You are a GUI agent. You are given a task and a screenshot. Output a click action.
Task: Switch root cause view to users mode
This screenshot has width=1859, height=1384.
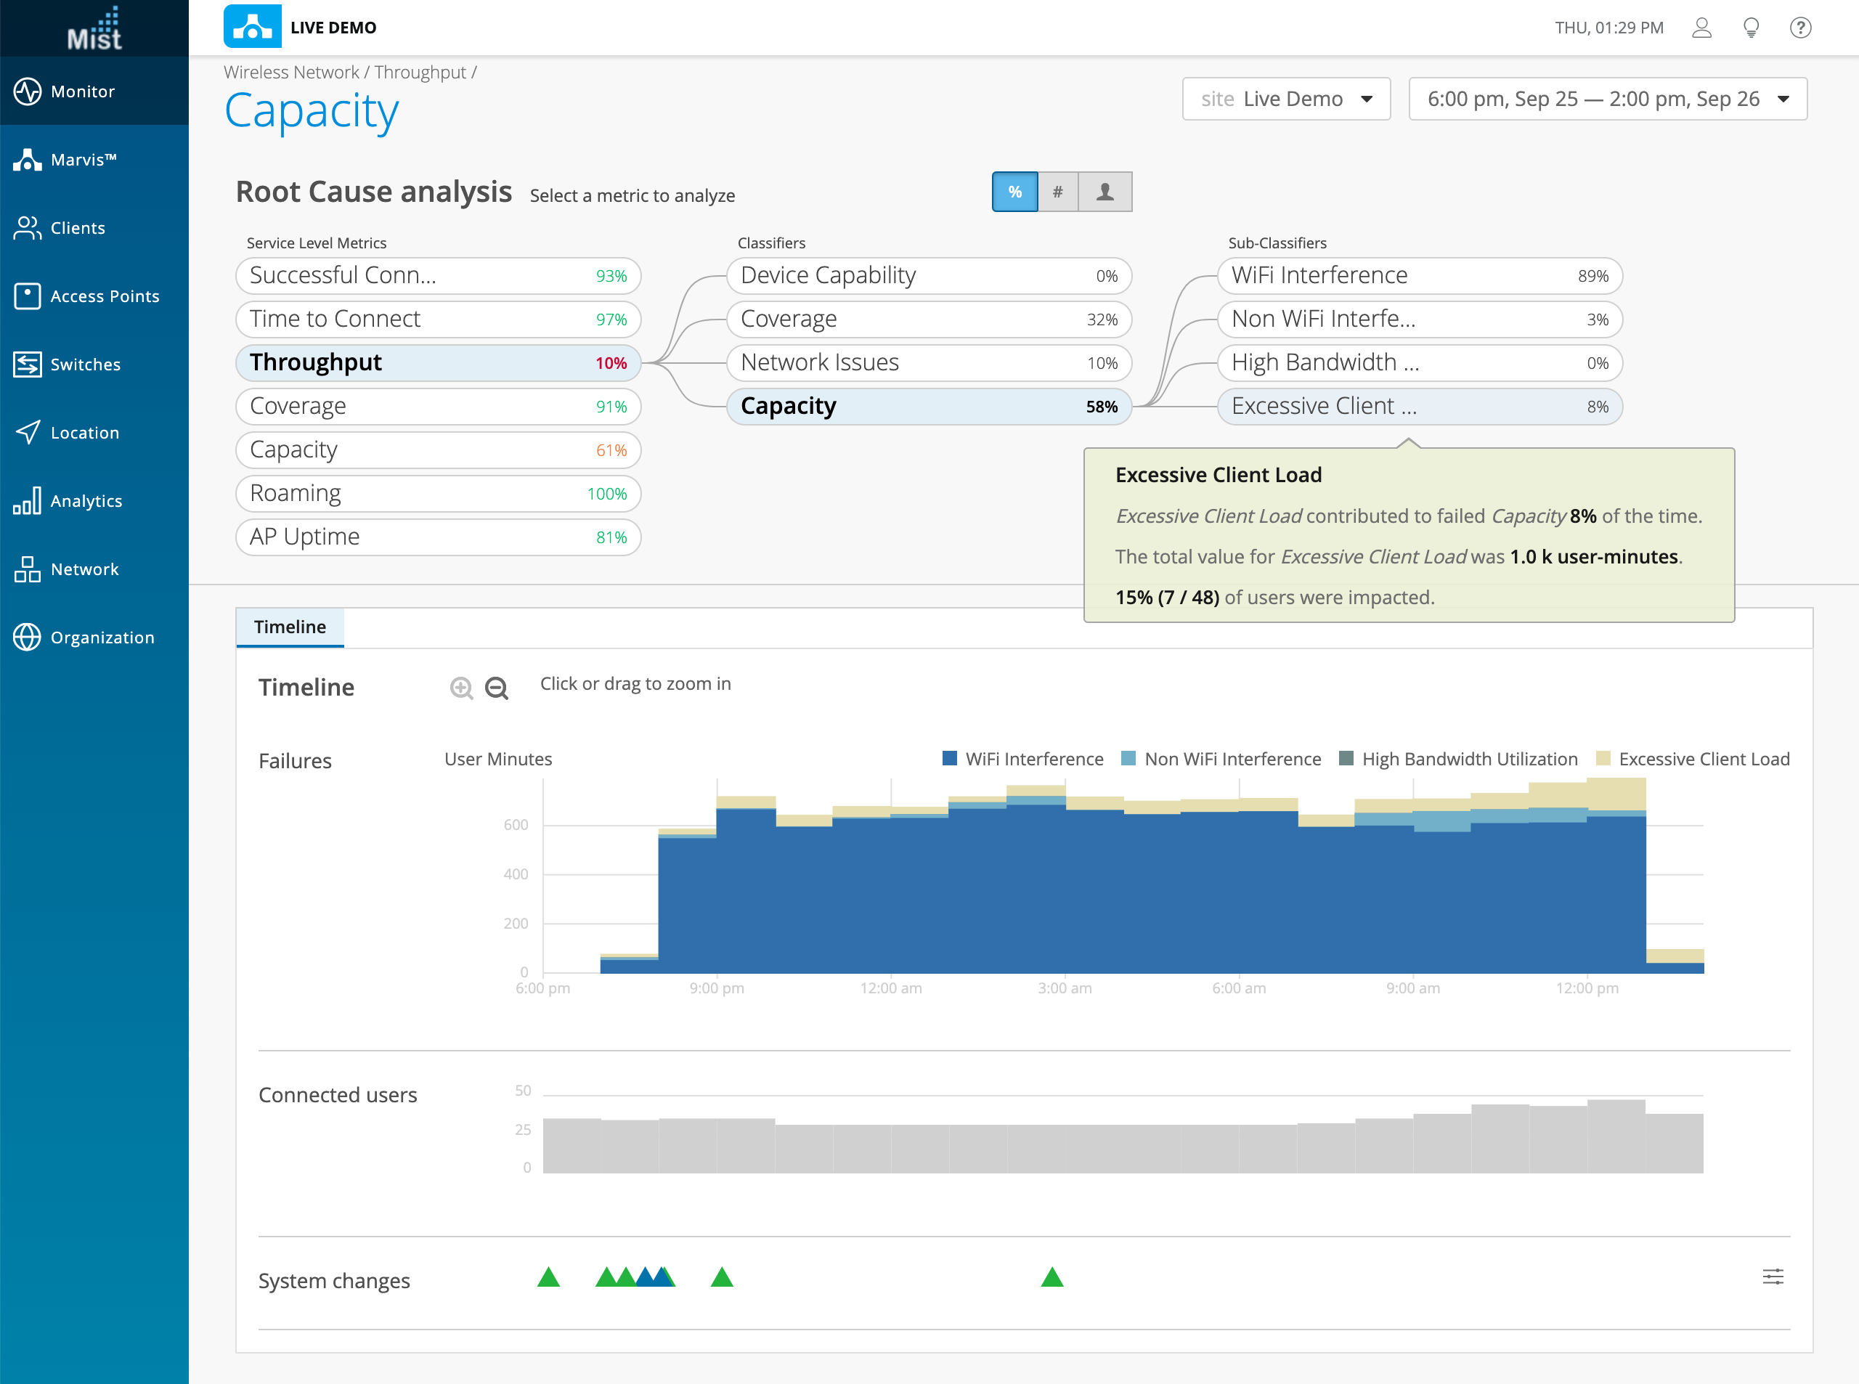1105,192
